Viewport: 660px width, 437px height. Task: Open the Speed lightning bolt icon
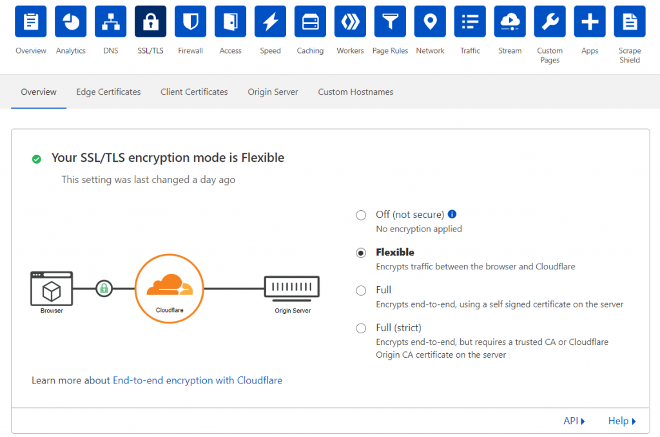coord(270,22)
